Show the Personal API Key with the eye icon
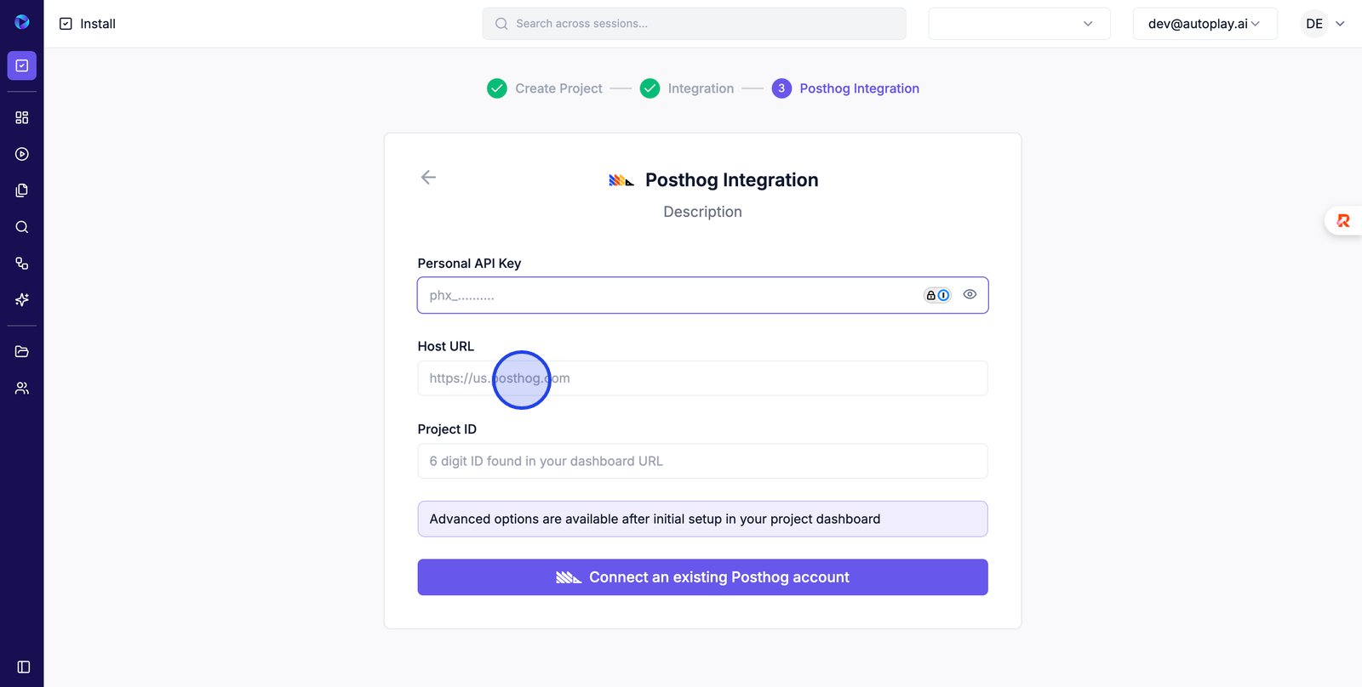 (970, 294)
